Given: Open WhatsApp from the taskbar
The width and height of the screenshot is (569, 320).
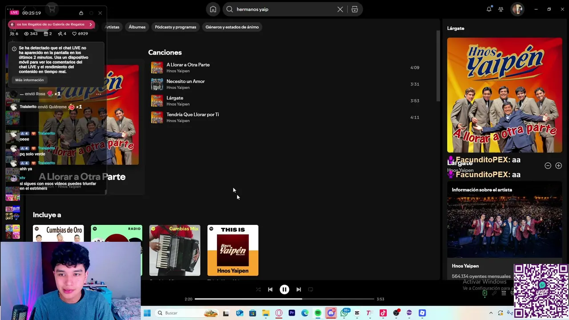Looking at the screenshot, I should pos(344,313).
